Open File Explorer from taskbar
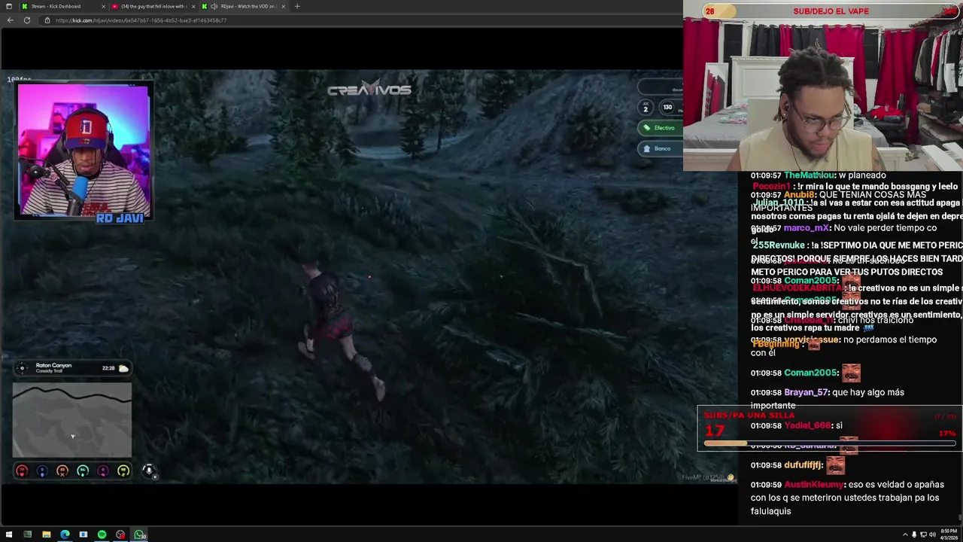The height and width of the screenshot is (542, 963). pyautogui.click(x=46, y=534)
